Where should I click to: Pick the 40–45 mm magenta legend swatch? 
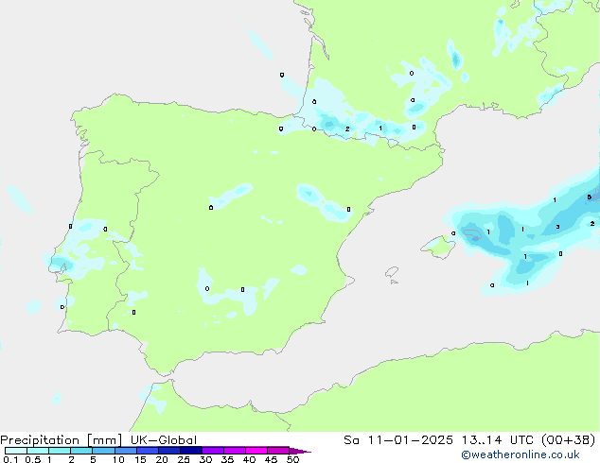[x=256, y=451]
